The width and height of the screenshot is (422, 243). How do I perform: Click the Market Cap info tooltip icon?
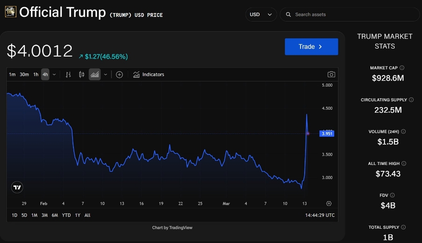[x=401, y=67]
